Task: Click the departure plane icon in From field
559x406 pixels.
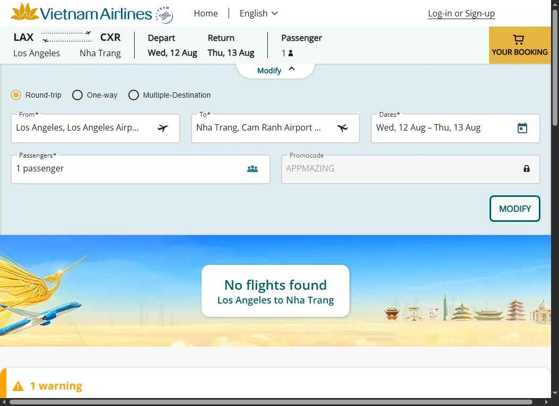Action: click(163, 128)
